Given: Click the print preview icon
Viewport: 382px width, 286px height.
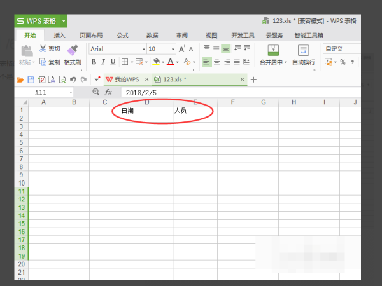Looking at the screenshot, I should click(x=62, y=79).
